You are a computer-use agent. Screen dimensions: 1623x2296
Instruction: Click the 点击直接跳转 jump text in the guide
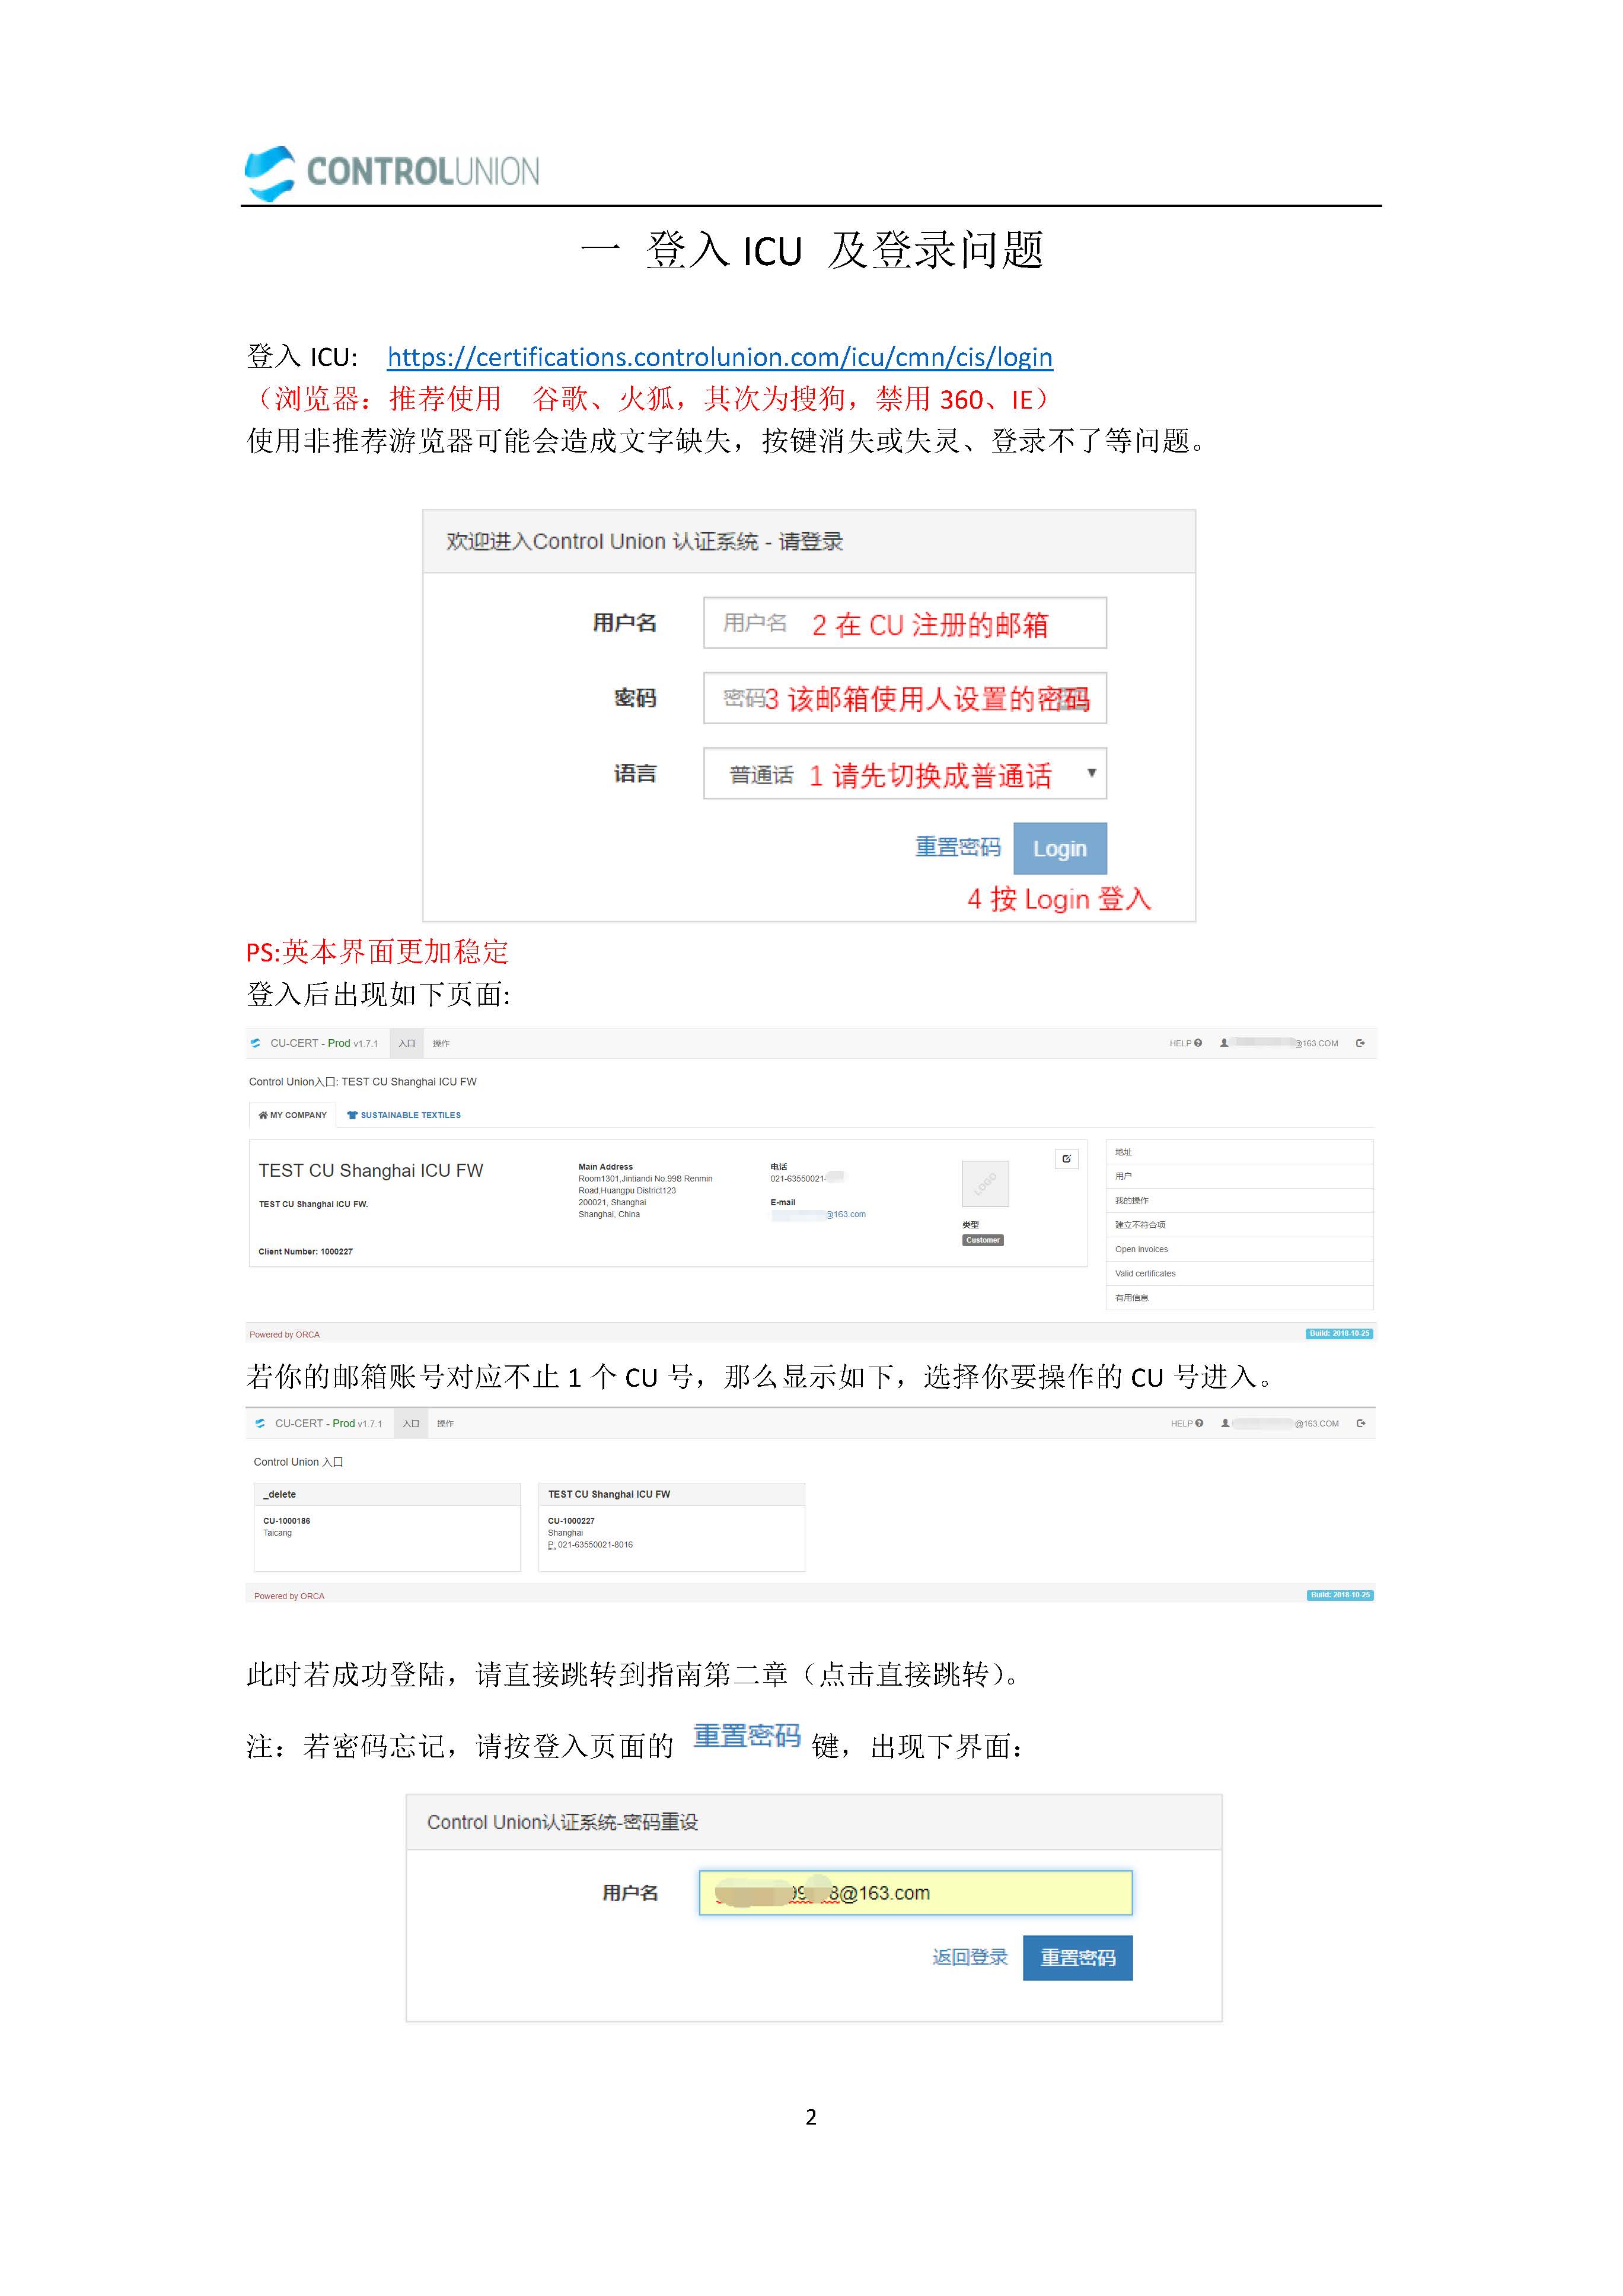tap(904, 1674)
